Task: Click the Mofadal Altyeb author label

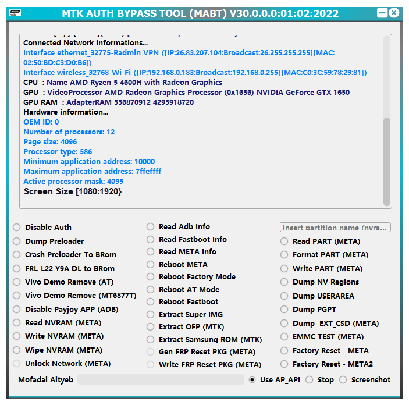Action: (x=45, y=379)
